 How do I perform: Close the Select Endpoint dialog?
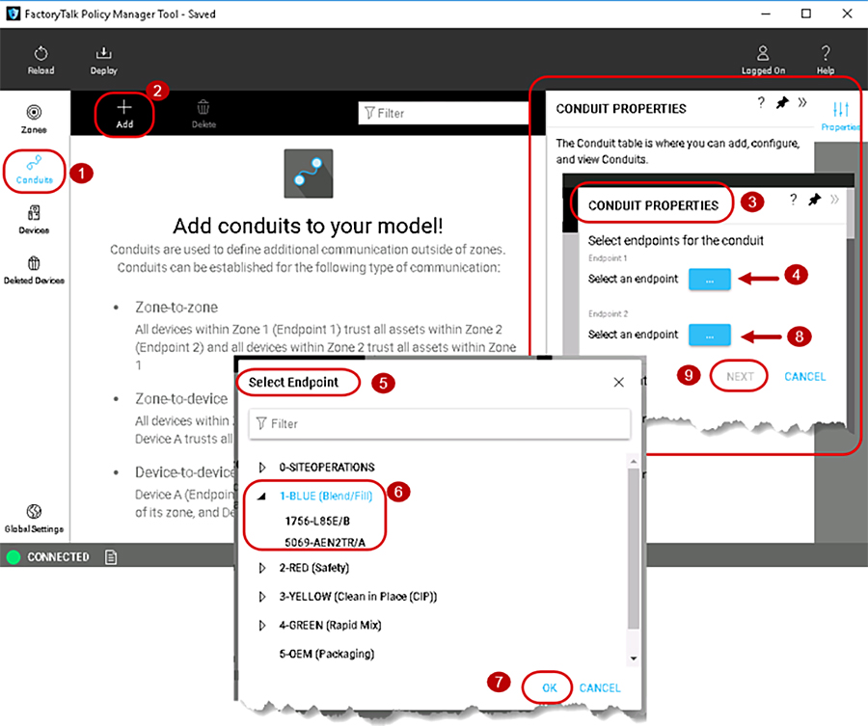pyautogui.click(x=619, y=383)
